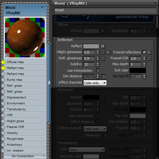Click the Refr. gloss. input socket
The image size is (159, 159).
click(3, 92)
